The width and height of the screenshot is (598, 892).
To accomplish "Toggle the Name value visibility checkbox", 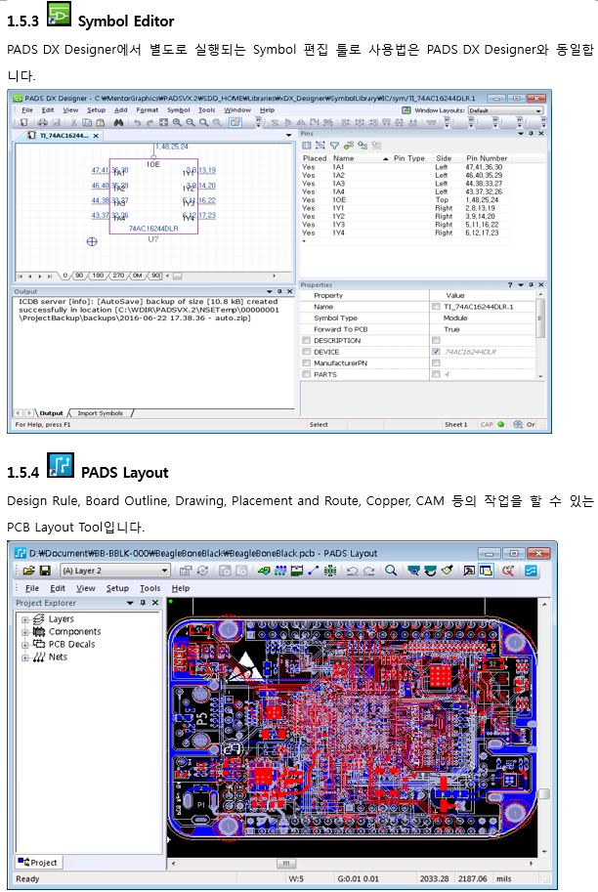I will [436, 307].
